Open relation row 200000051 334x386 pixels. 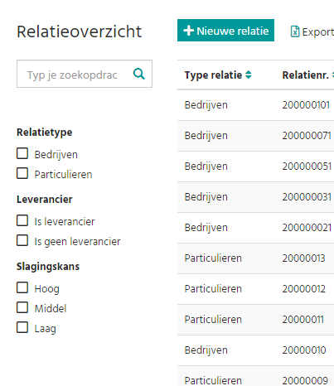click(255, 166)
